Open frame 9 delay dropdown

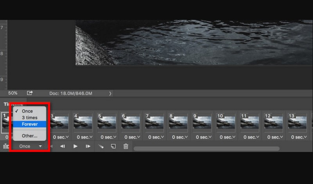click(203, 137)
